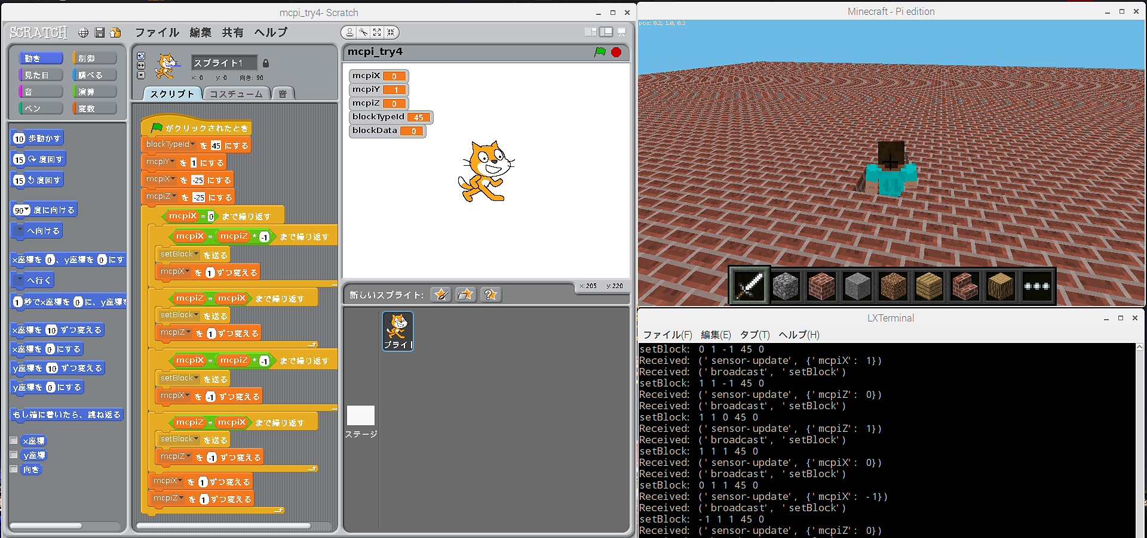Open dropdown on 'へ向ける' palette block
The width and height of the screenshot is (1147, 538).
point(20,230)
